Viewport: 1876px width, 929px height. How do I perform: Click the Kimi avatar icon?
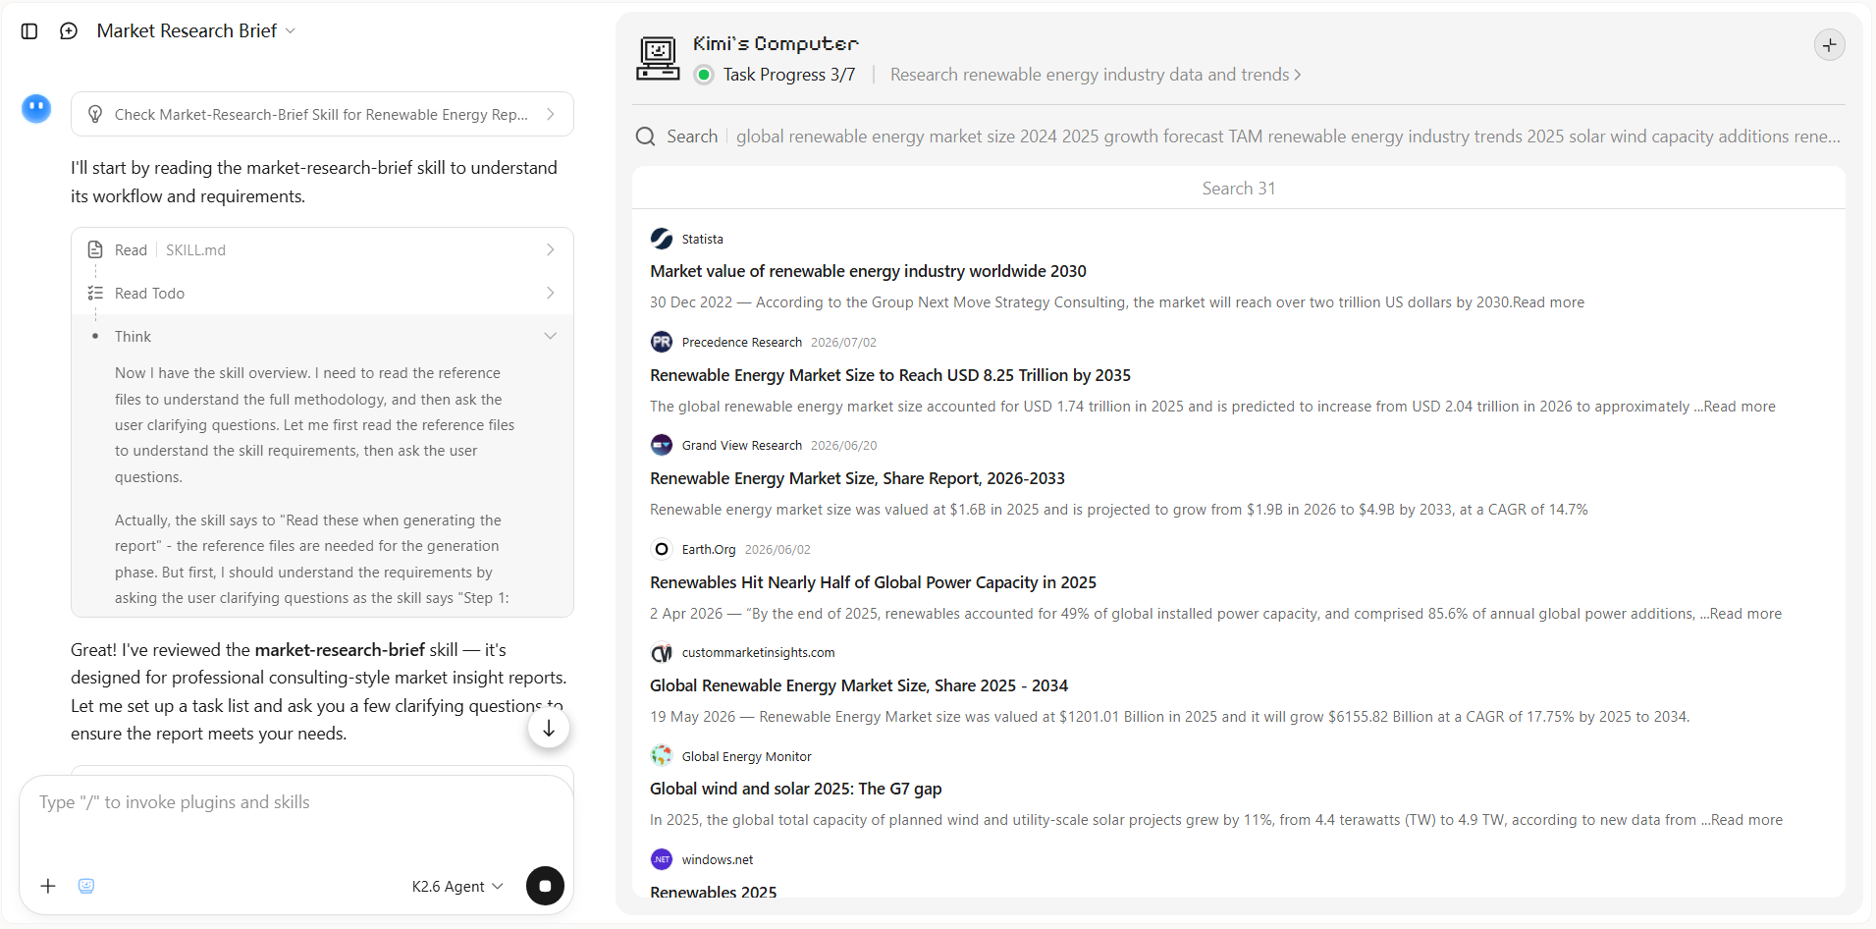pos(36,108)
